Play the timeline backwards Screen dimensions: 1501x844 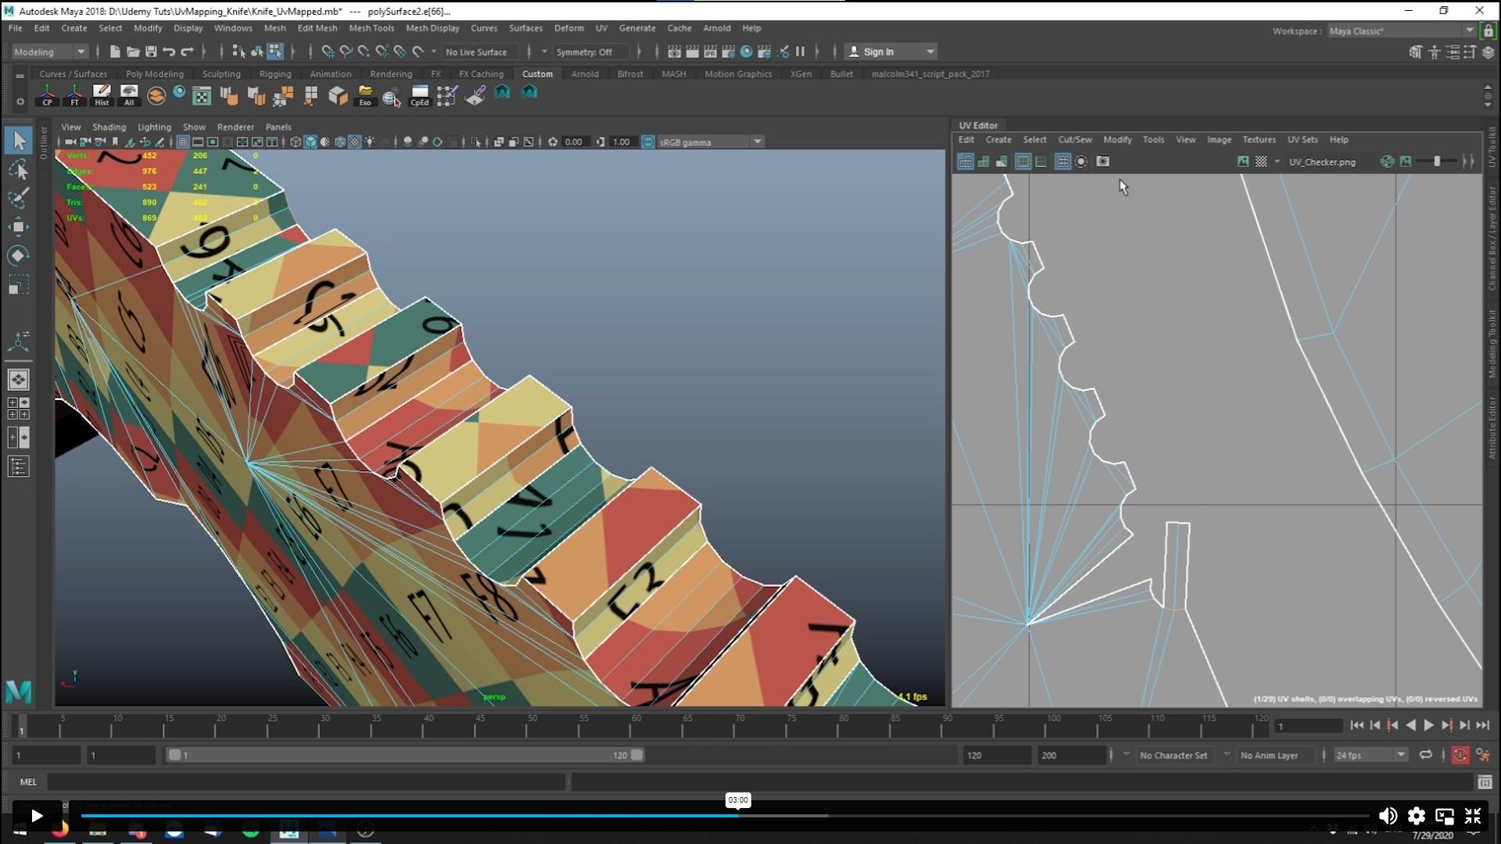(1410, 725)
